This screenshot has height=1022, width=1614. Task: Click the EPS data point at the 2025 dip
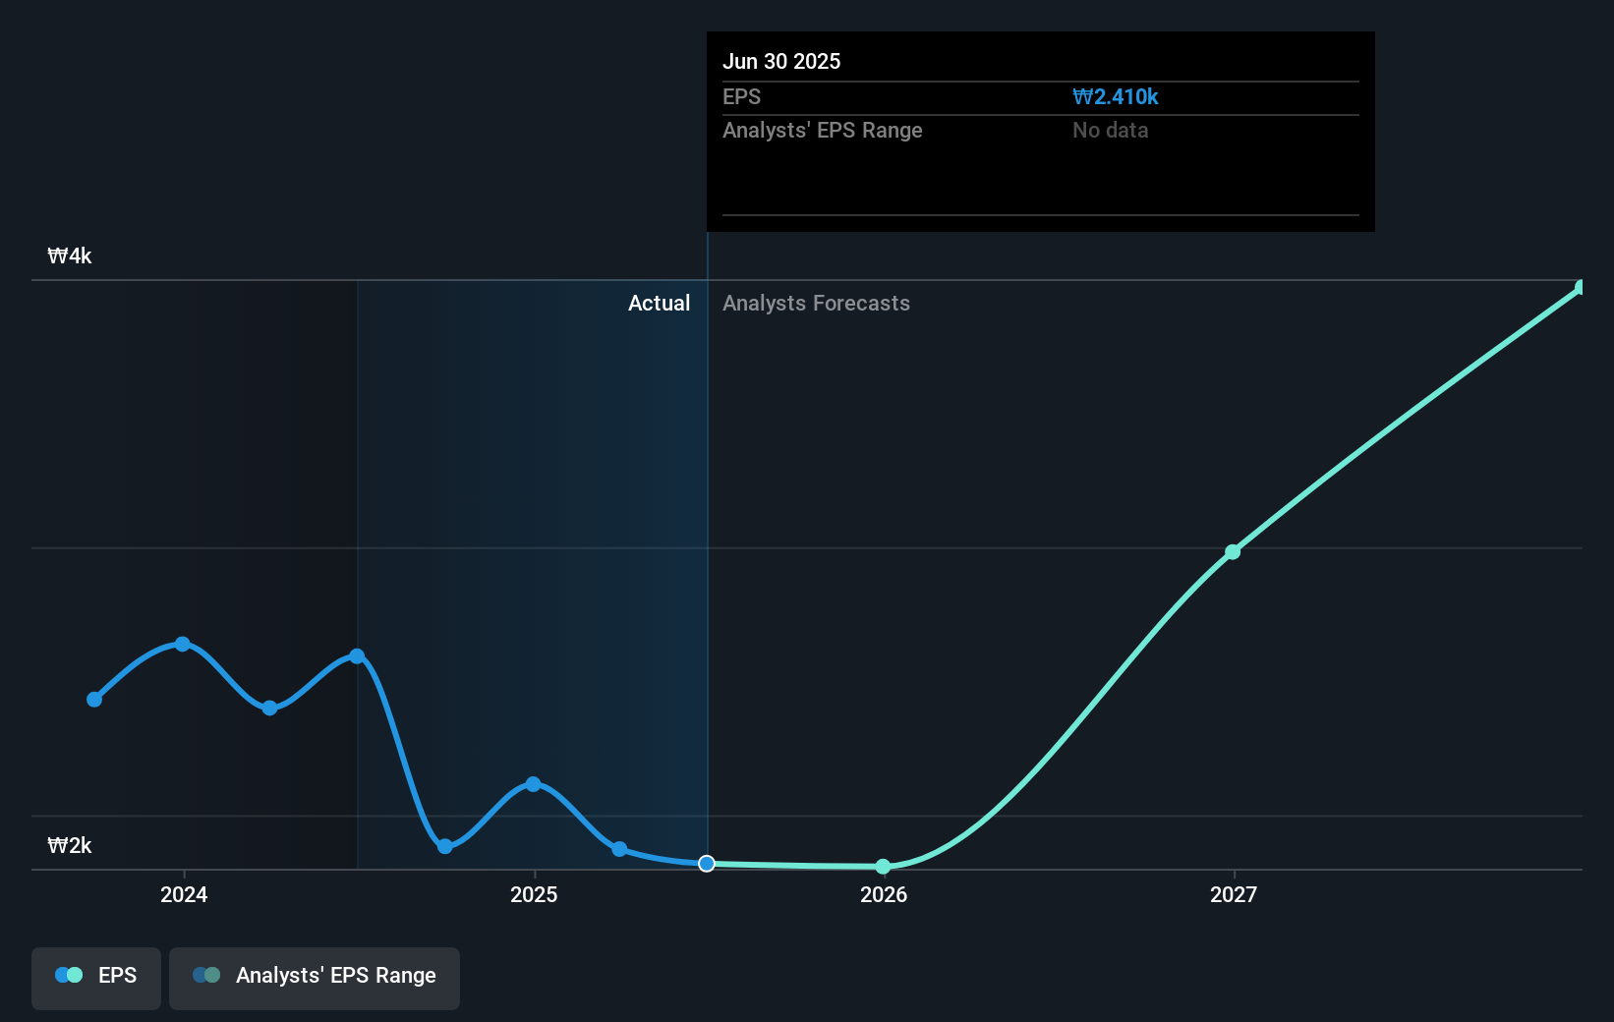[x=445, y=845]
